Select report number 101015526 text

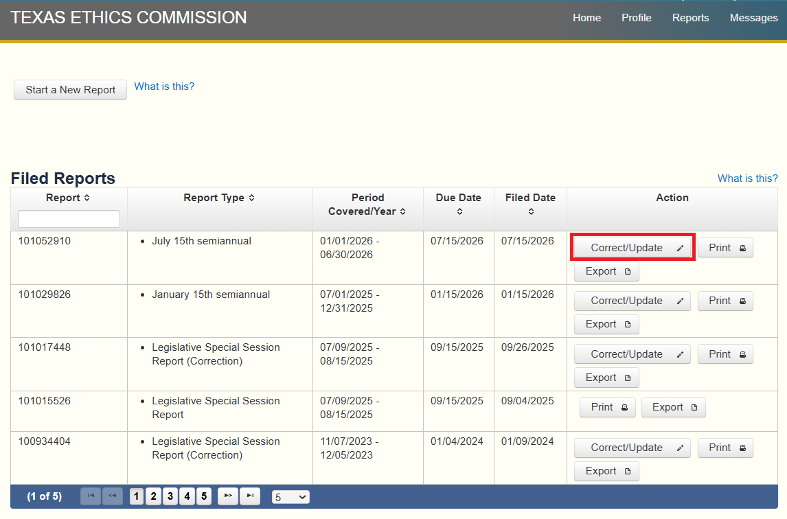44,401
